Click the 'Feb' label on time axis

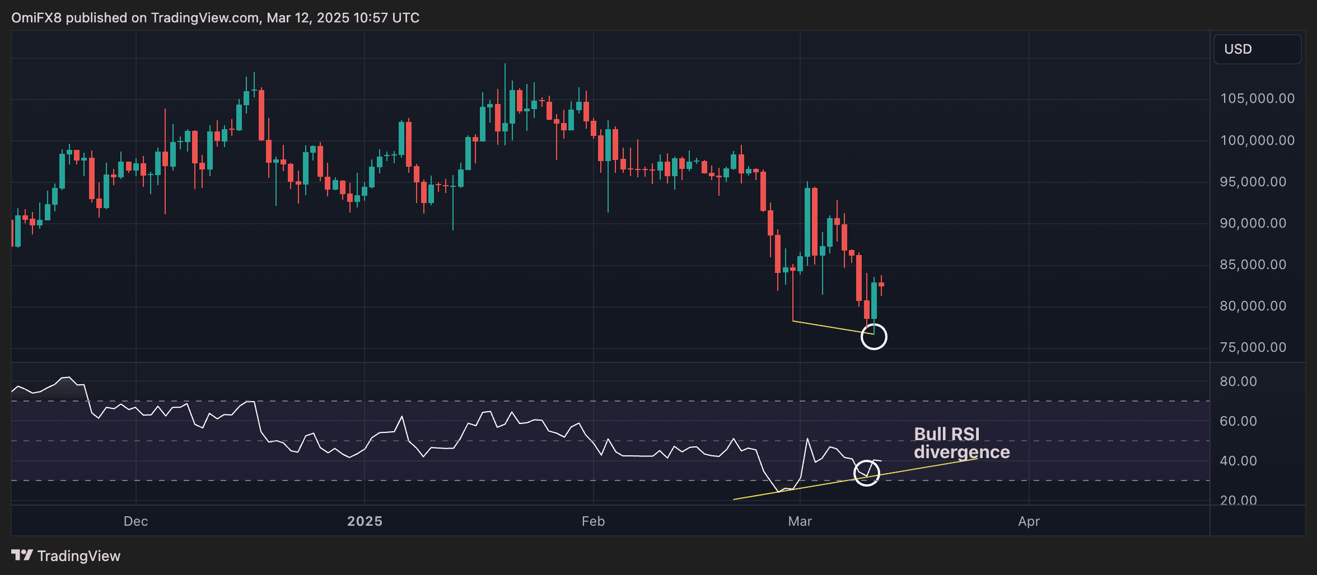[593, 521]
